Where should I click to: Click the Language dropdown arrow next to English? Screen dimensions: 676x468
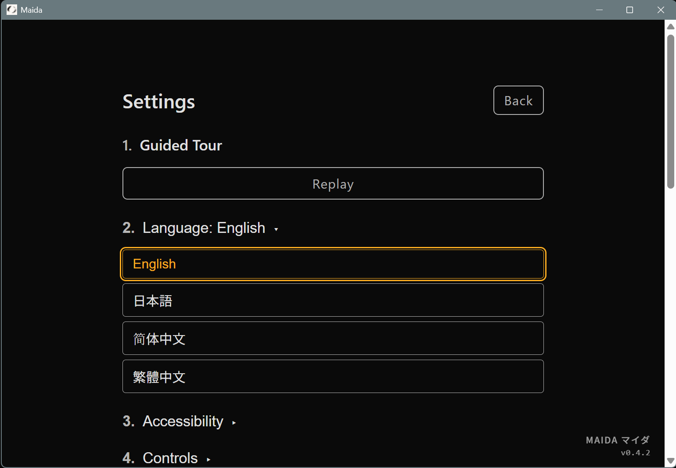tap(277, 229)
